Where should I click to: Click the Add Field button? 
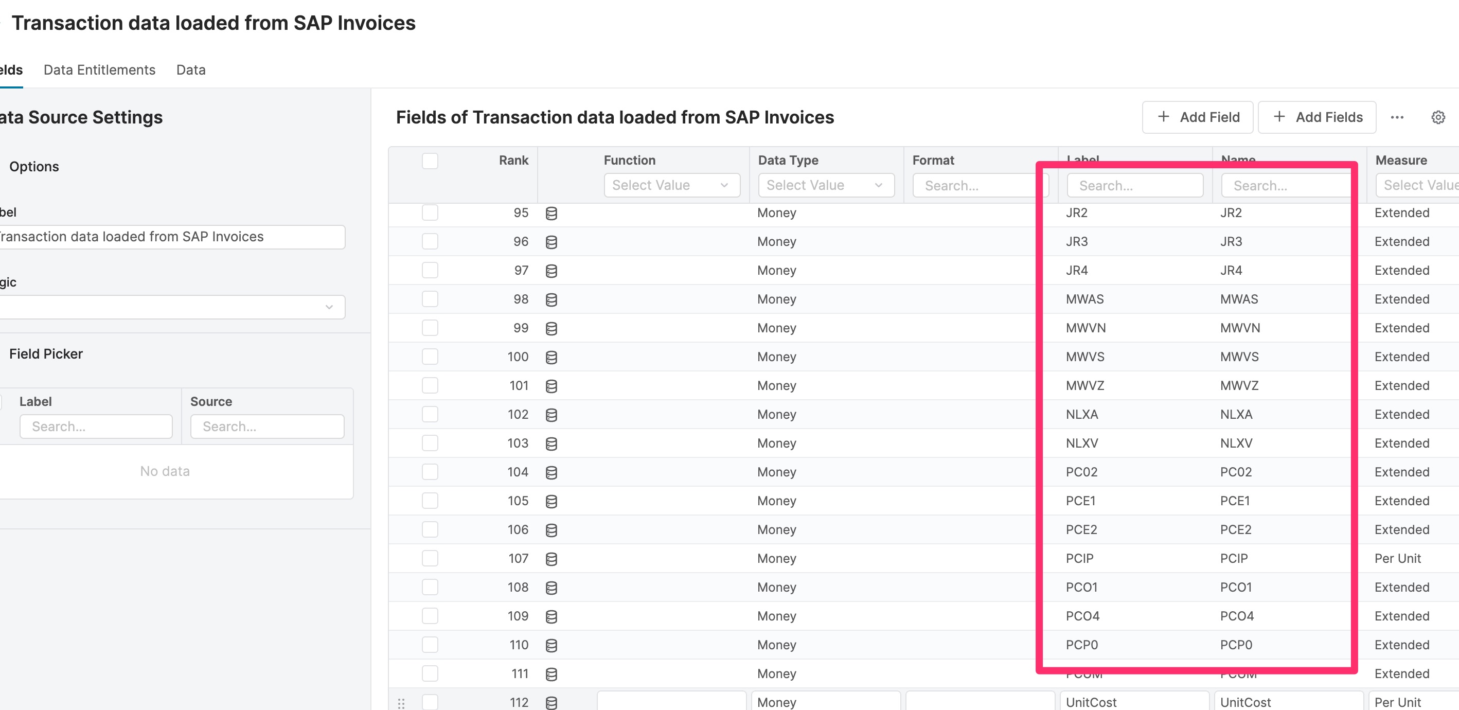click(x=1197, y=117)
